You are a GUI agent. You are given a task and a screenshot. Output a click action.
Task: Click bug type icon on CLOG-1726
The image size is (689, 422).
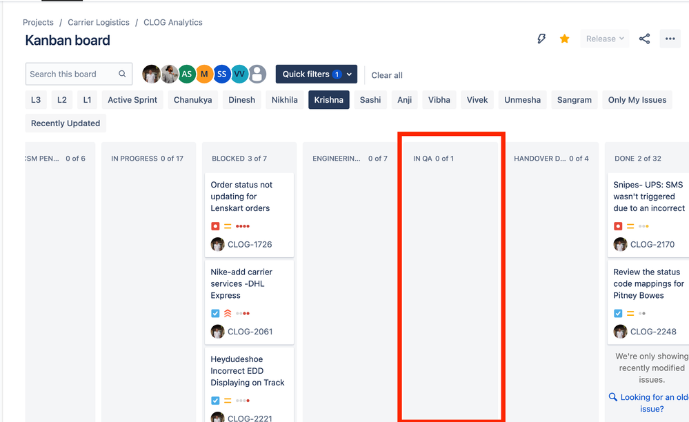pos(215,226)
